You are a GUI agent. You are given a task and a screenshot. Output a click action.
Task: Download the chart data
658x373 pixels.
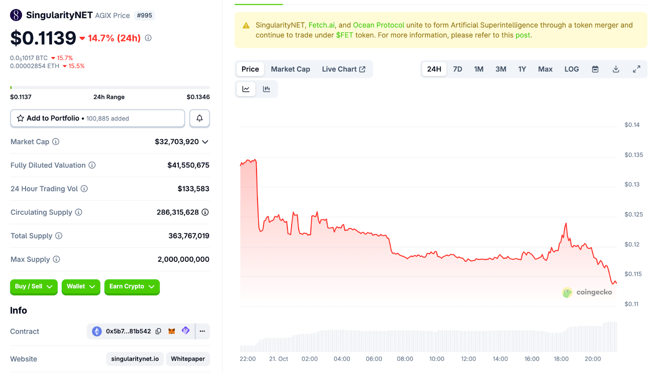[615, 69]
